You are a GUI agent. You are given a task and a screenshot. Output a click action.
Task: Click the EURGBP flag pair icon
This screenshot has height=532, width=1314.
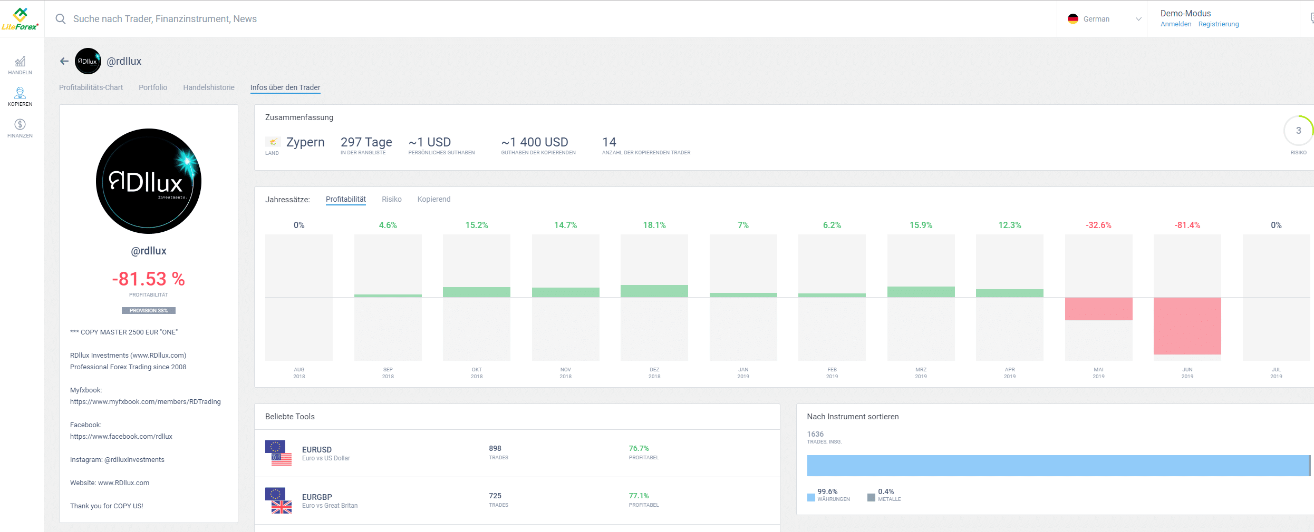[x=278, y=500]
